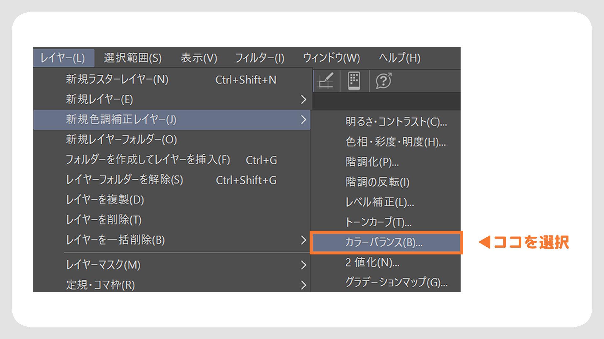This screenshot has height=339, width=604.
Task: Open the 選択範囲(S) menu
Action: click(x=132, y=58)
